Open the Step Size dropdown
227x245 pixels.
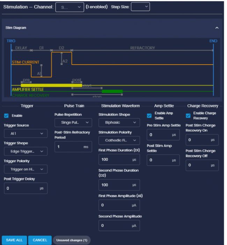tap(140, 6)
